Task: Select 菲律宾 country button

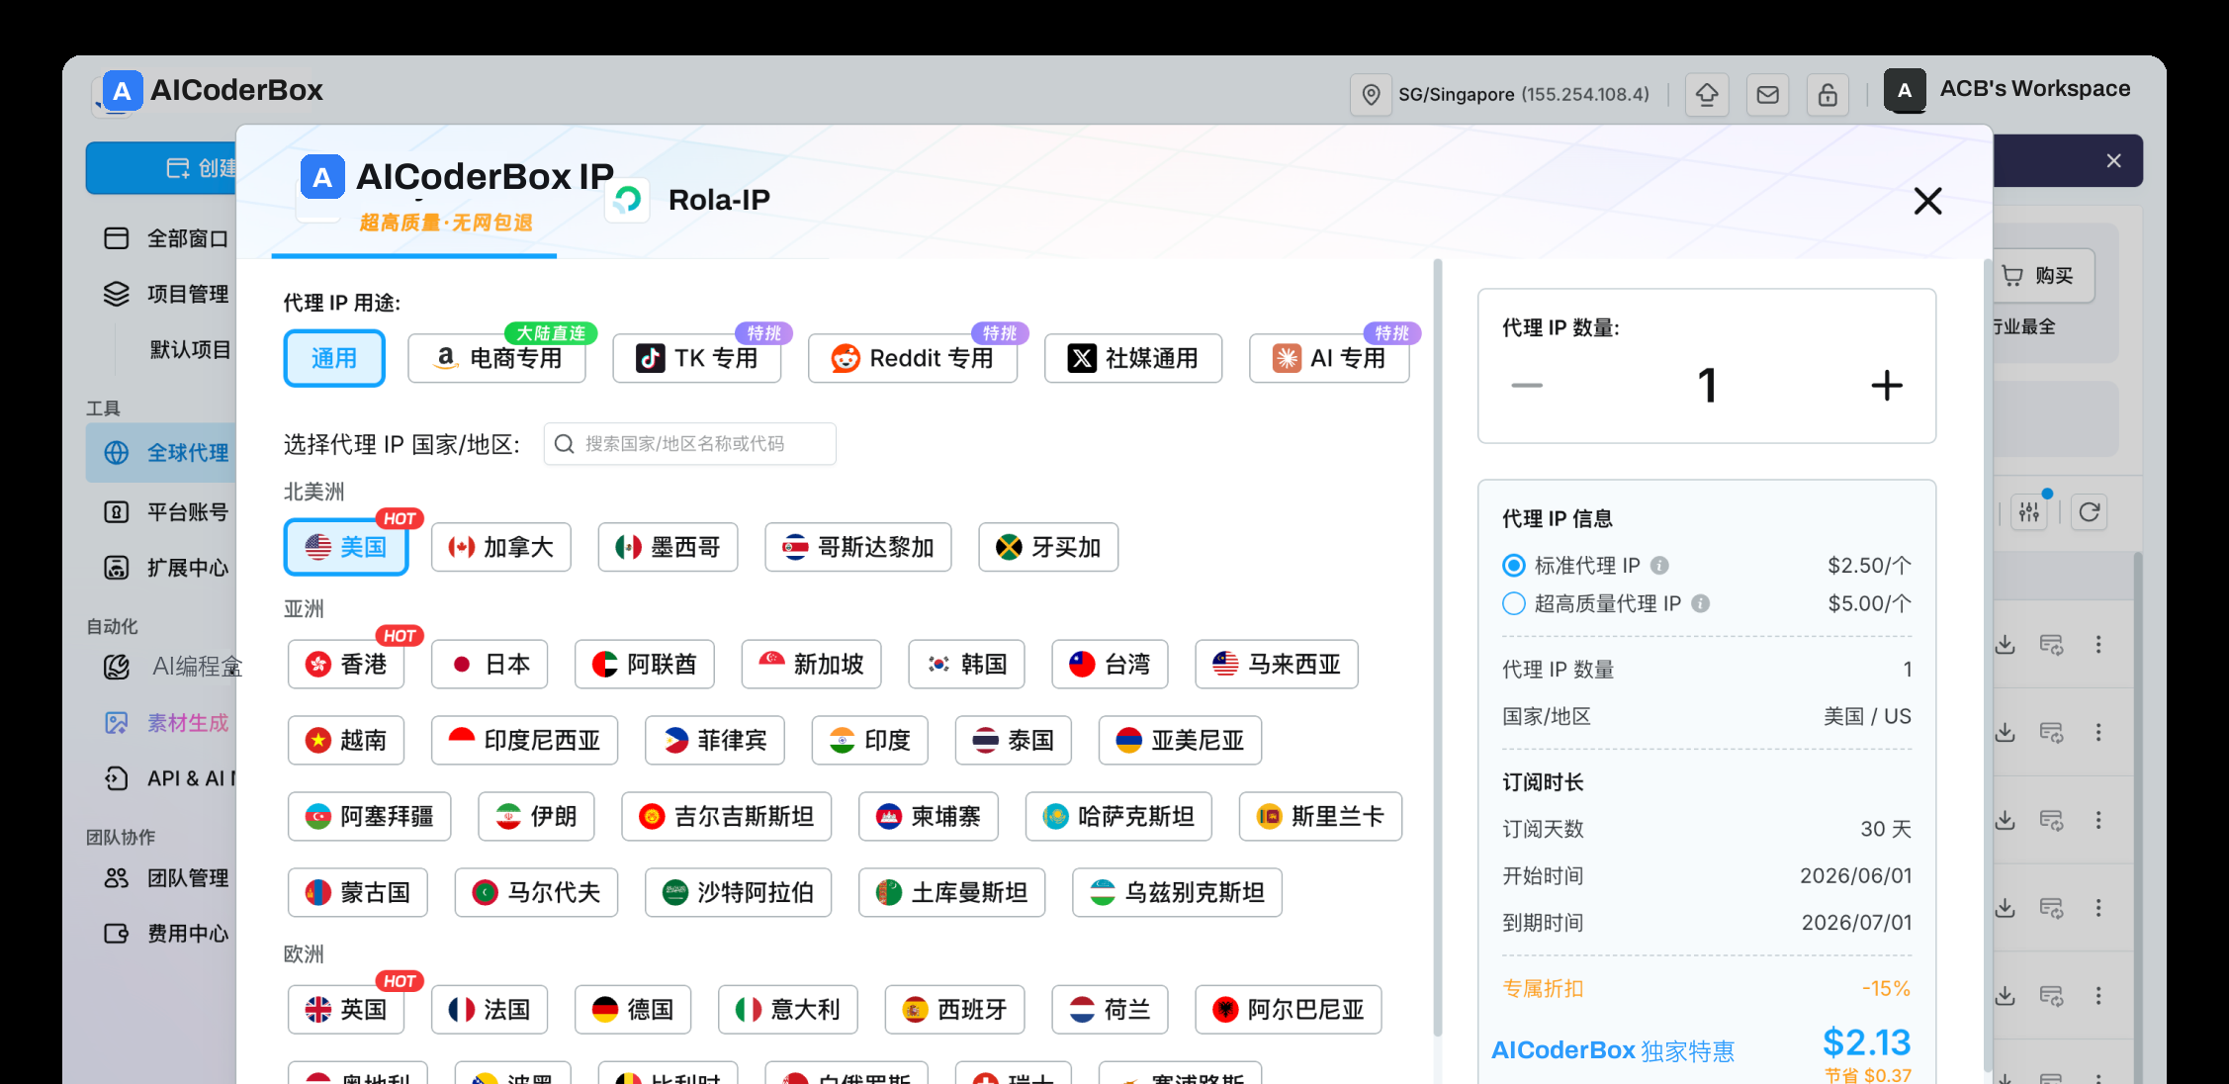Action: [x=715, y=740]
